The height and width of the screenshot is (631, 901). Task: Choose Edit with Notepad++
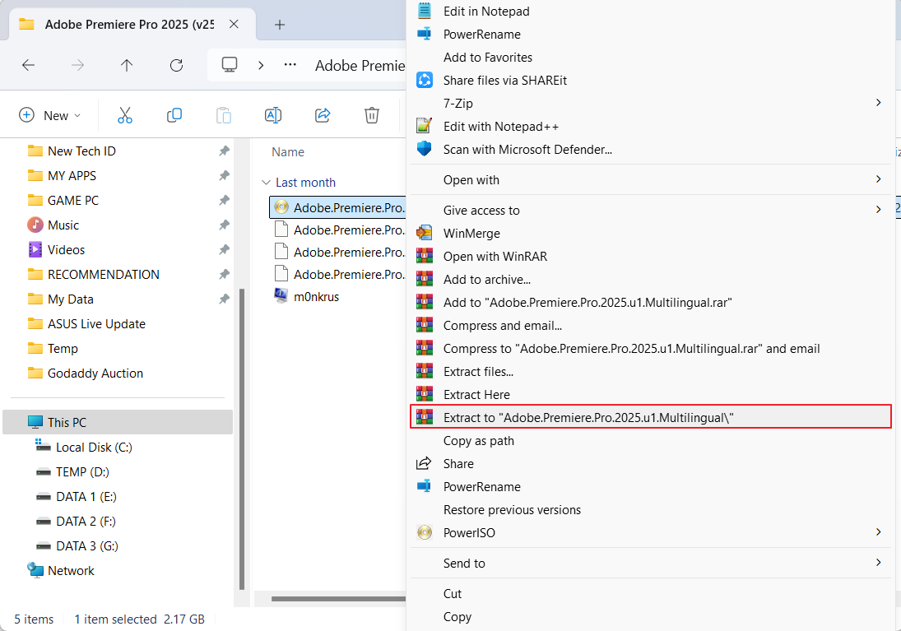(x=651, y=126)
